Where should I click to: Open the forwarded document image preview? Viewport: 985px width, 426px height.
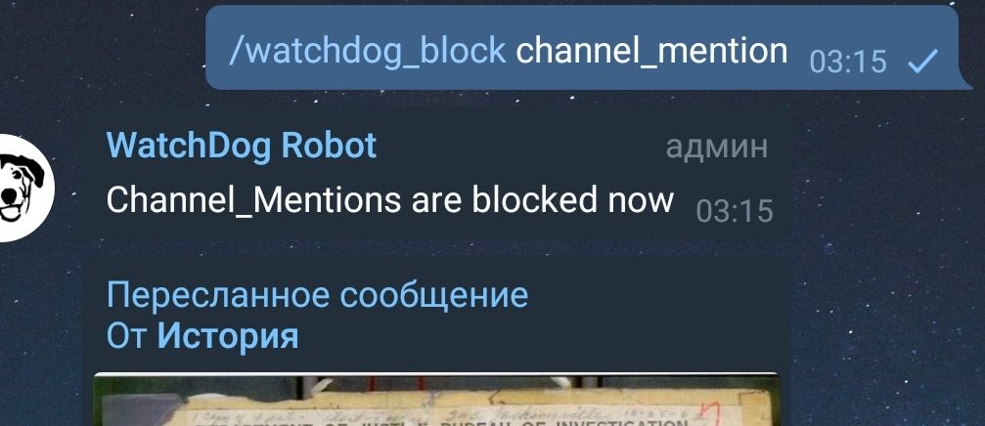coord(436,400)
